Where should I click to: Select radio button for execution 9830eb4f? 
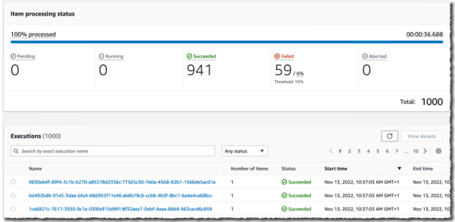pyautogui.click(x=13, y=182)
